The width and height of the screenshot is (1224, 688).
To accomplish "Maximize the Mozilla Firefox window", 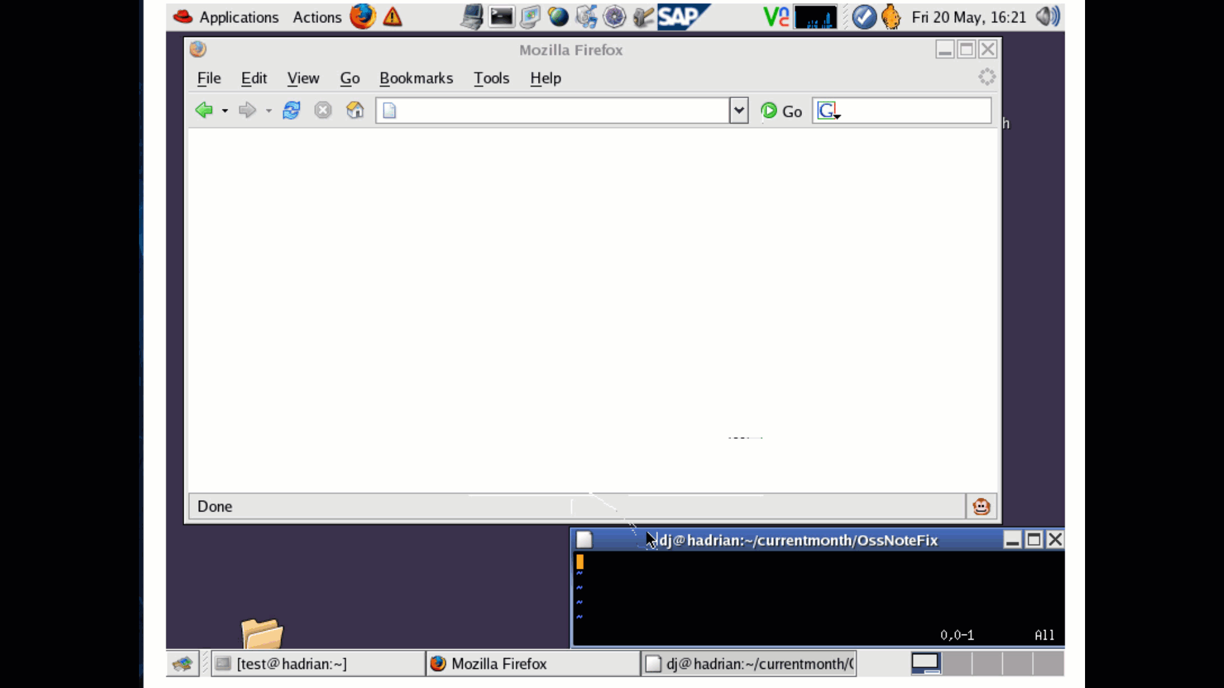I will [966, 49].
